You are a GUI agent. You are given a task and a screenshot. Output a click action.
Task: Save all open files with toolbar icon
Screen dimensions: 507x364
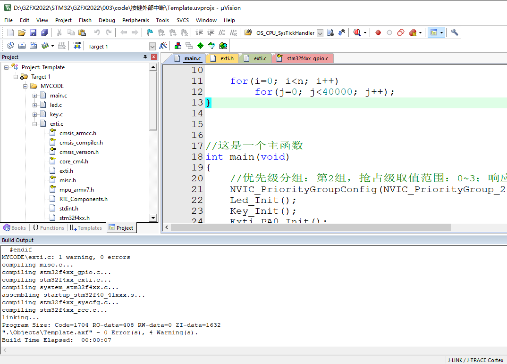click(43, 32)
